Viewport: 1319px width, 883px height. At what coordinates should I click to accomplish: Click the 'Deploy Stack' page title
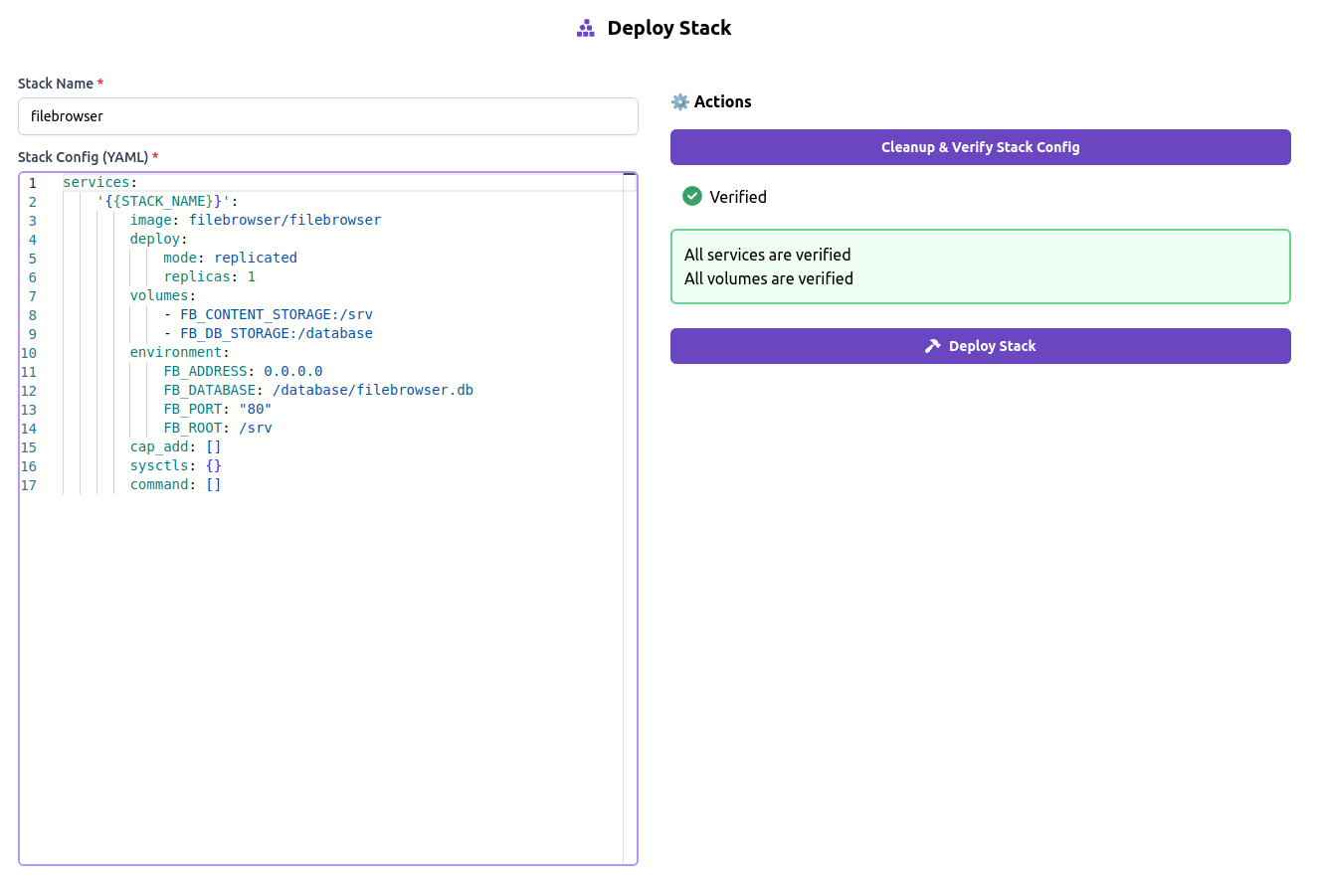click(669, 28)
